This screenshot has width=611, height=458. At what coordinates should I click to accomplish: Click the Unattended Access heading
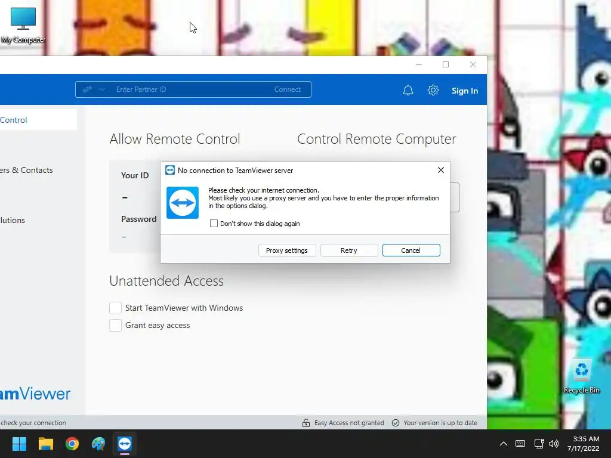[166, 281]
